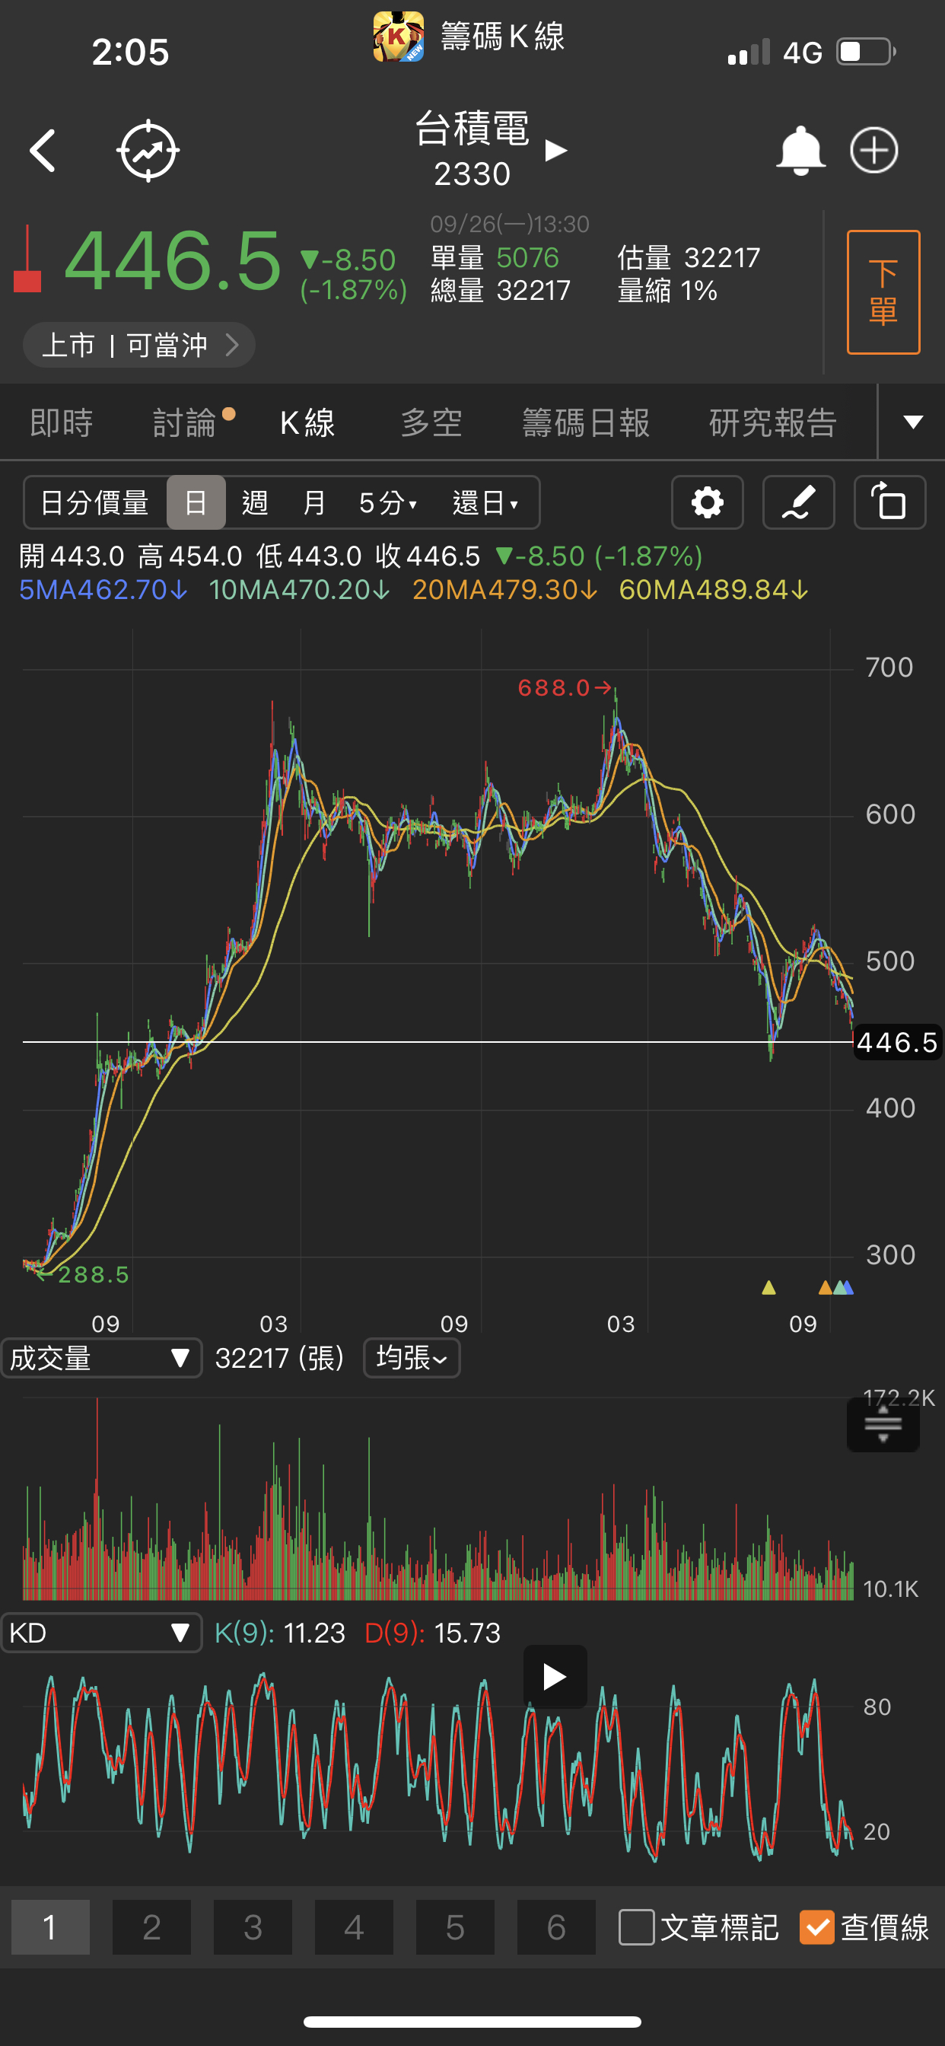Tap the orange 下單 order button
Screen dimensions: 945x2046
(x=883, y=292)
